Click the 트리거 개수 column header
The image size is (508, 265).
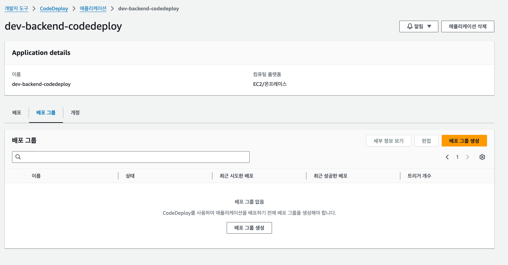(x=419, y=176)
